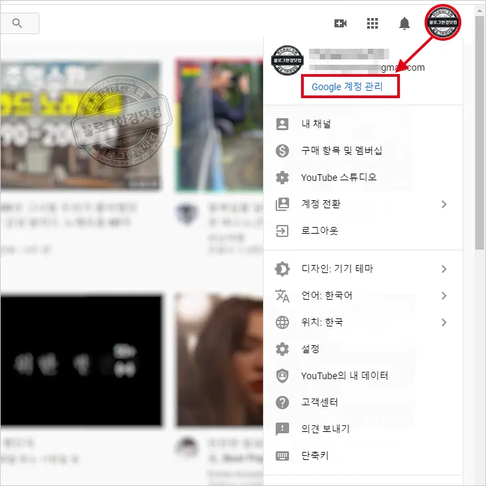Click the page vertical scrollbar
486x486 pixels.
pos(479,132)
